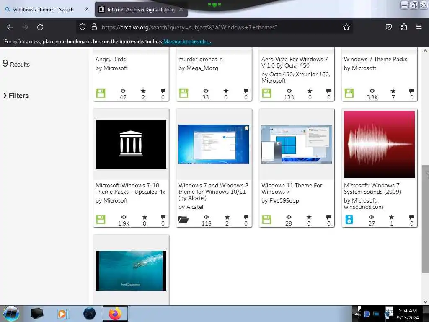Reload the archive.org page
429x322 pixels.
click(40, 27)
